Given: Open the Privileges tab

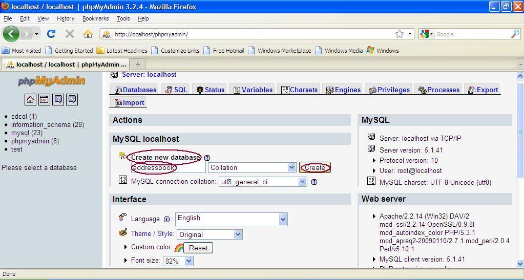Looking at the screenshot, I should (x=389, y=90).
